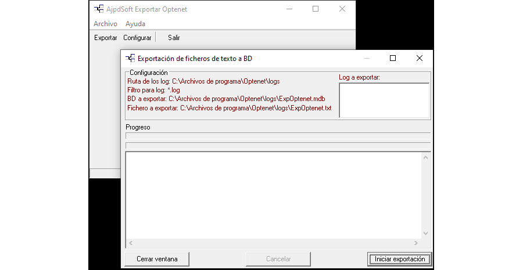Click the Configurar toolbar button
This screenshot has width=523, height=270.
pos(137,38)
